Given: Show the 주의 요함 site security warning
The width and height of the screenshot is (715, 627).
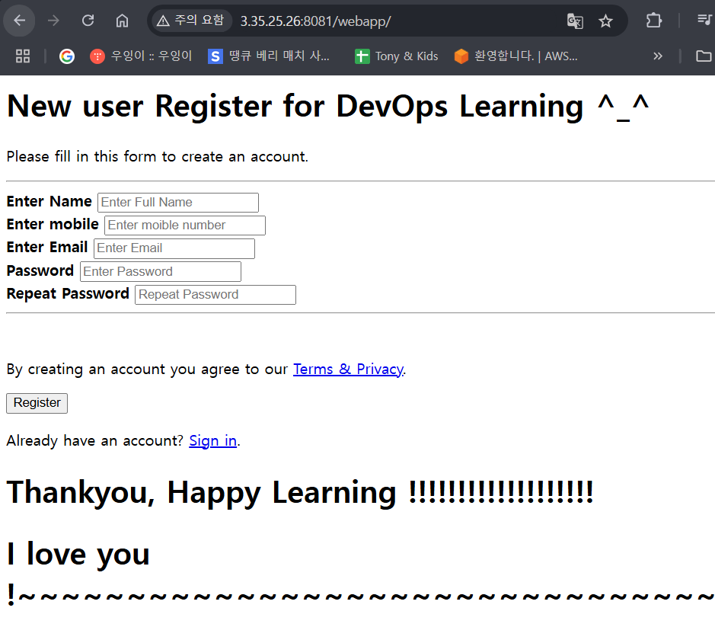Looking at the screenshot, I should [190, 21].
